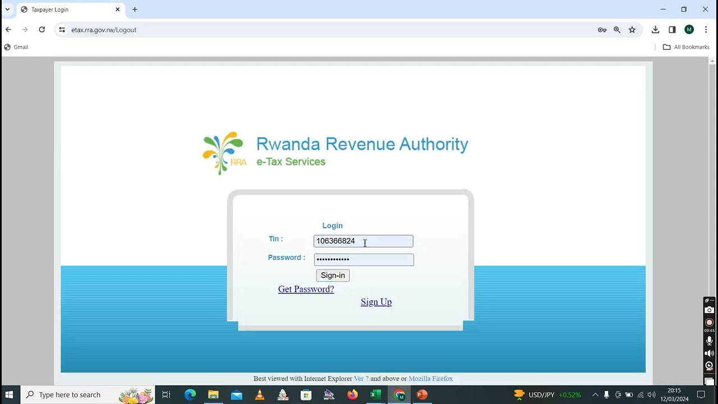718x404 pixels.
Task: Open the clock and date flyout
Action: point(674,394)
